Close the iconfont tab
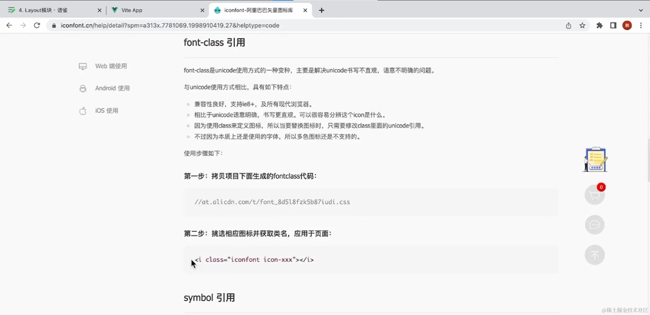650x315 pixels. click(305, 10)
